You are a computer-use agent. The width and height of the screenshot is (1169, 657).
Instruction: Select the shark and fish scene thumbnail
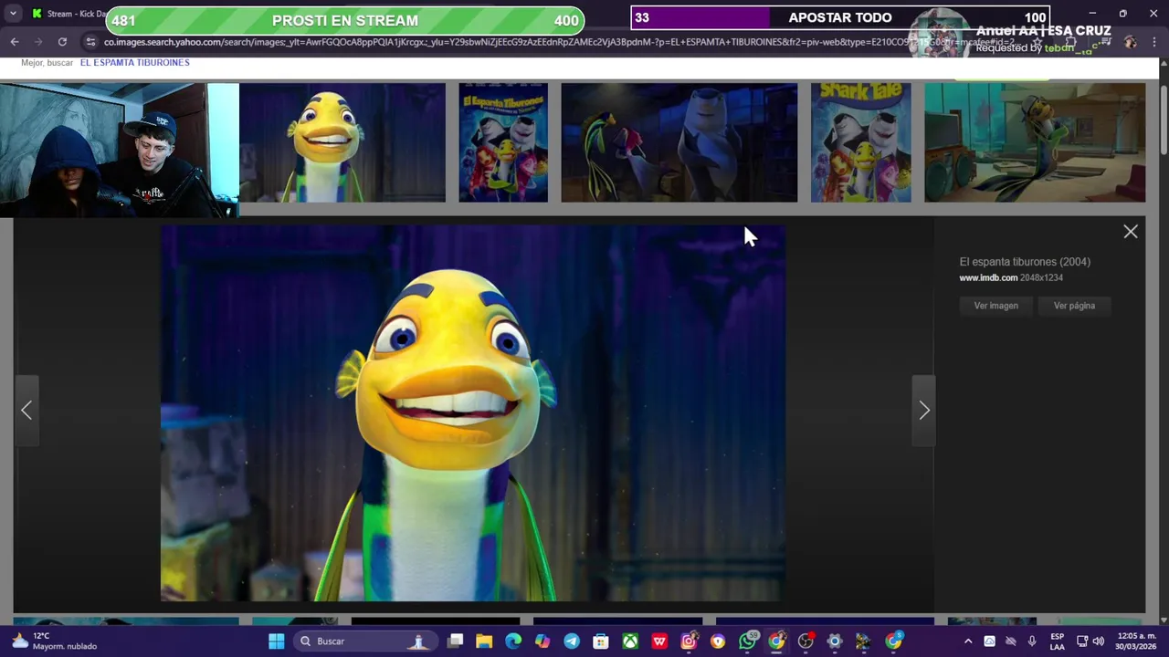pyautogui.click(x=679, y=142)
